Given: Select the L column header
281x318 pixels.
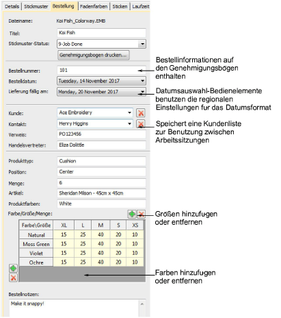Looking at the screenshot, I should 83,225.
